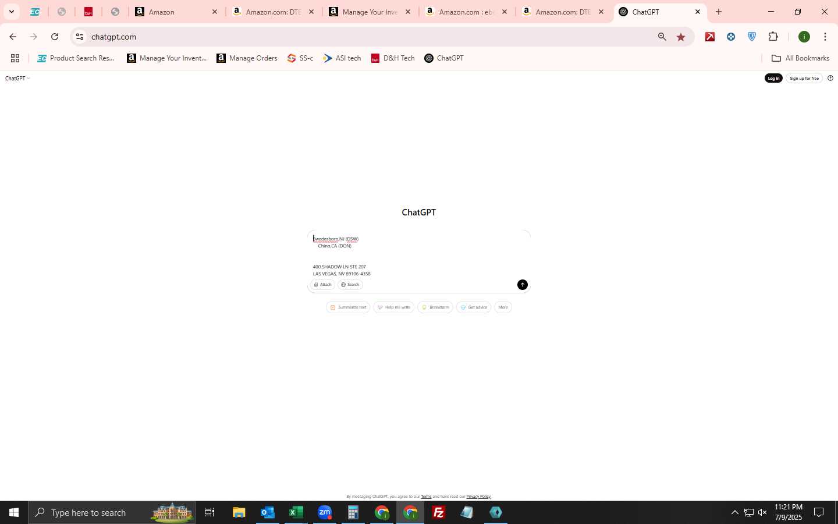The height and width of the screenshot is (524, 838).
Task: View site information icon in address bar
Action: [x=80, y=37]
